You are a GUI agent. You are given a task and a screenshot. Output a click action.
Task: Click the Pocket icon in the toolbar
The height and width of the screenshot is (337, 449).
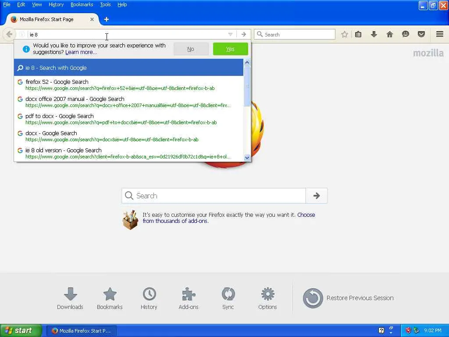click(x=421, y=34)
